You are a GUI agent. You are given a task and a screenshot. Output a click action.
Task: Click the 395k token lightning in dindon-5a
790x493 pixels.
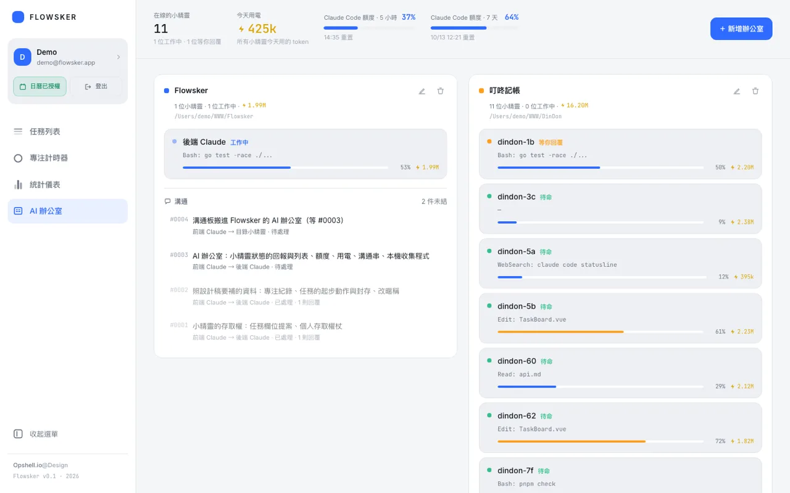(736, 277)
